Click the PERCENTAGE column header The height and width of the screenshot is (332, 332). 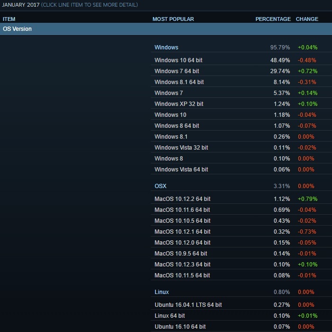[273, 19]
